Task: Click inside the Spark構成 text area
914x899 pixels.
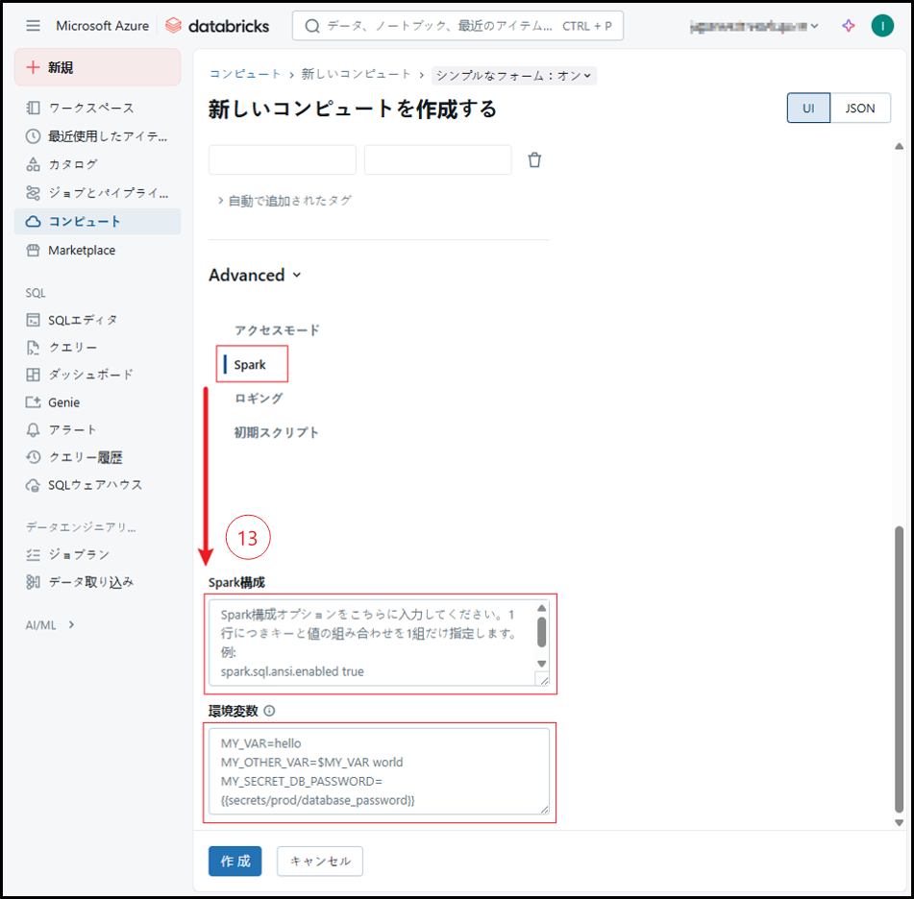Action: click(370, 642)
